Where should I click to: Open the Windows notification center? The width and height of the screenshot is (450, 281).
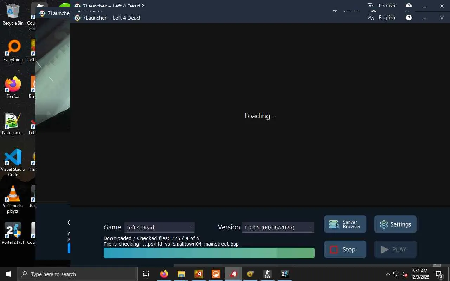coord(439,274)
